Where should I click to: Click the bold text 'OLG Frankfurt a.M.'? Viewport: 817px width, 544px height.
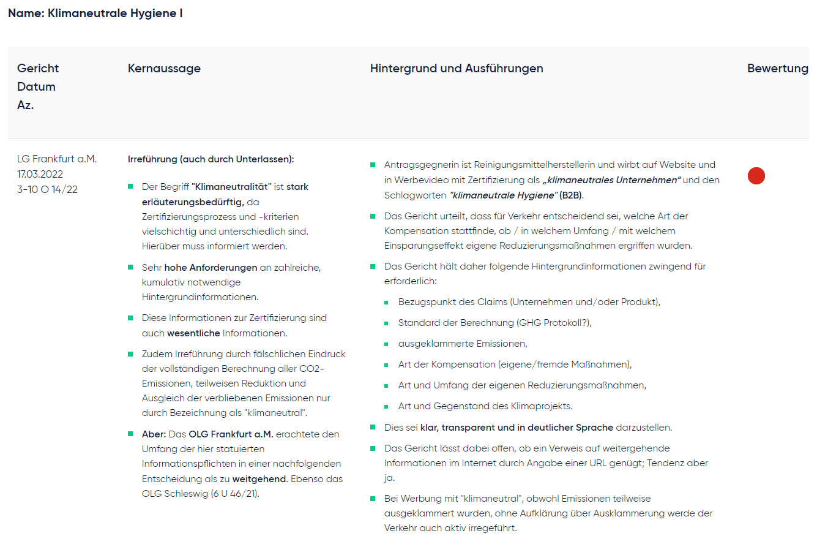pos(231,434)
